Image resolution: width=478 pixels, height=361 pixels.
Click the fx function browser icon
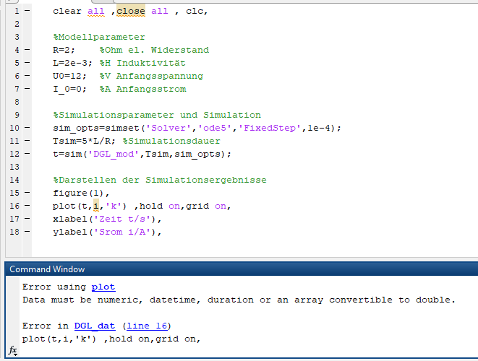tap(12, 350)
